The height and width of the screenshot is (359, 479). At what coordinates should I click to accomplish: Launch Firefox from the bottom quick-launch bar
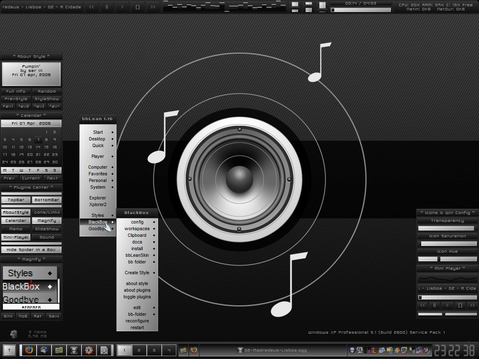(28, 350)
